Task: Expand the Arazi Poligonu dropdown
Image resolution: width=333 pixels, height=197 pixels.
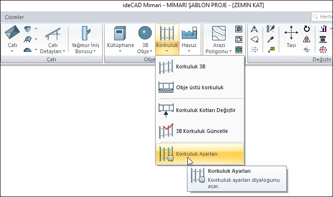Action: (230, 51)
